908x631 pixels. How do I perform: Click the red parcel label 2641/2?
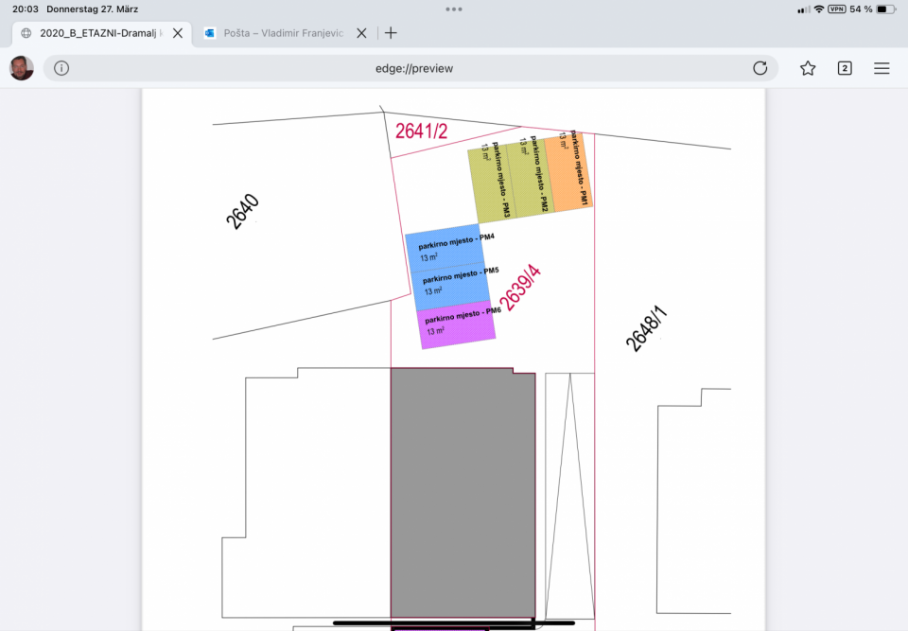tap(421, 131)
